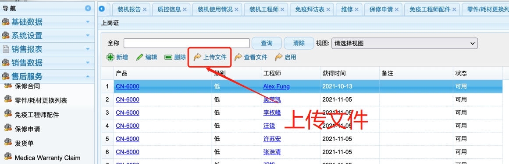Open CN-6000 link in row 5

[x=128, y=139]
